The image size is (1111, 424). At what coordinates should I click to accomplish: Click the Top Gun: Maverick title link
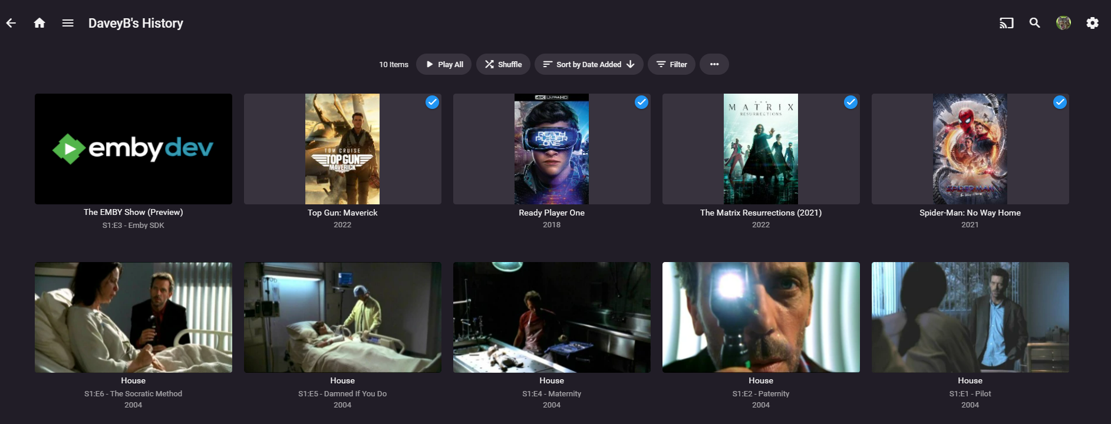(x=342, y=213)
